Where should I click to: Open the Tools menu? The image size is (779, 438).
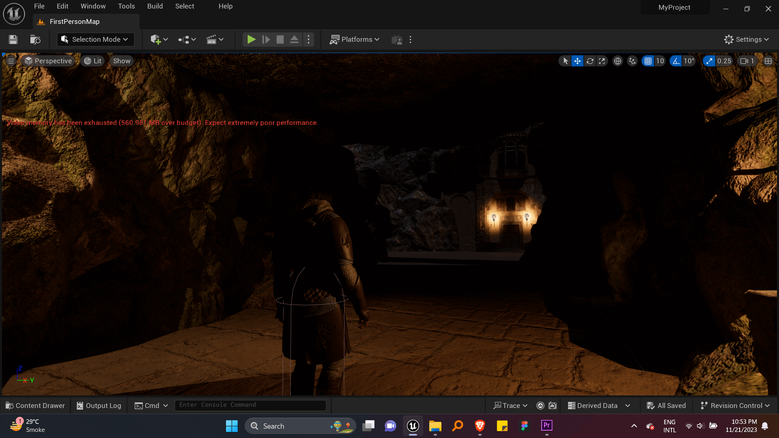point(126,6)
